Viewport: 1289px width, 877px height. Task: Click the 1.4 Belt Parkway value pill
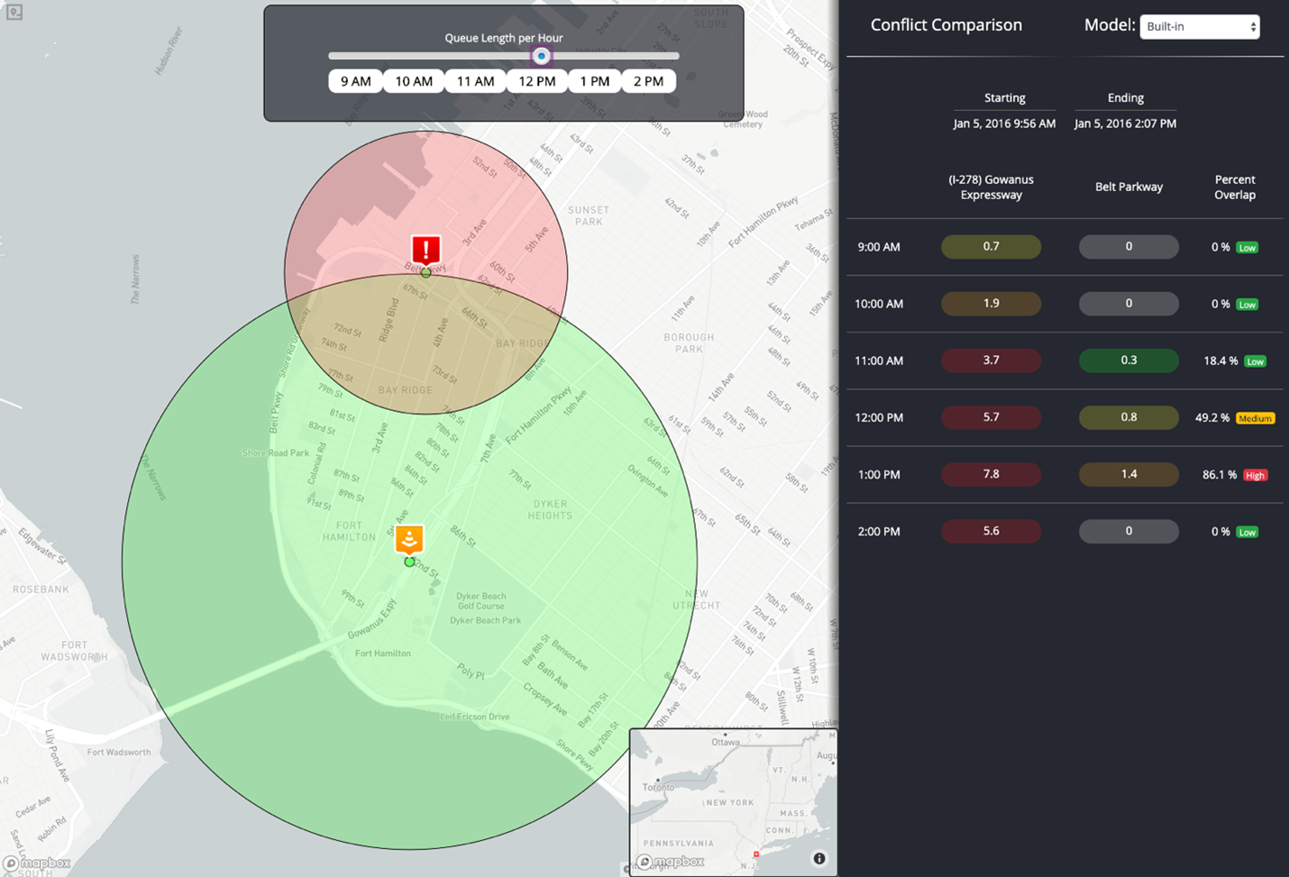pyautogui.click(x=1129, y=474)
